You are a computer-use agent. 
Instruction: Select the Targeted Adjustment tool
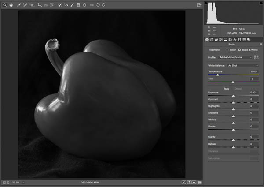coord(32,5)
